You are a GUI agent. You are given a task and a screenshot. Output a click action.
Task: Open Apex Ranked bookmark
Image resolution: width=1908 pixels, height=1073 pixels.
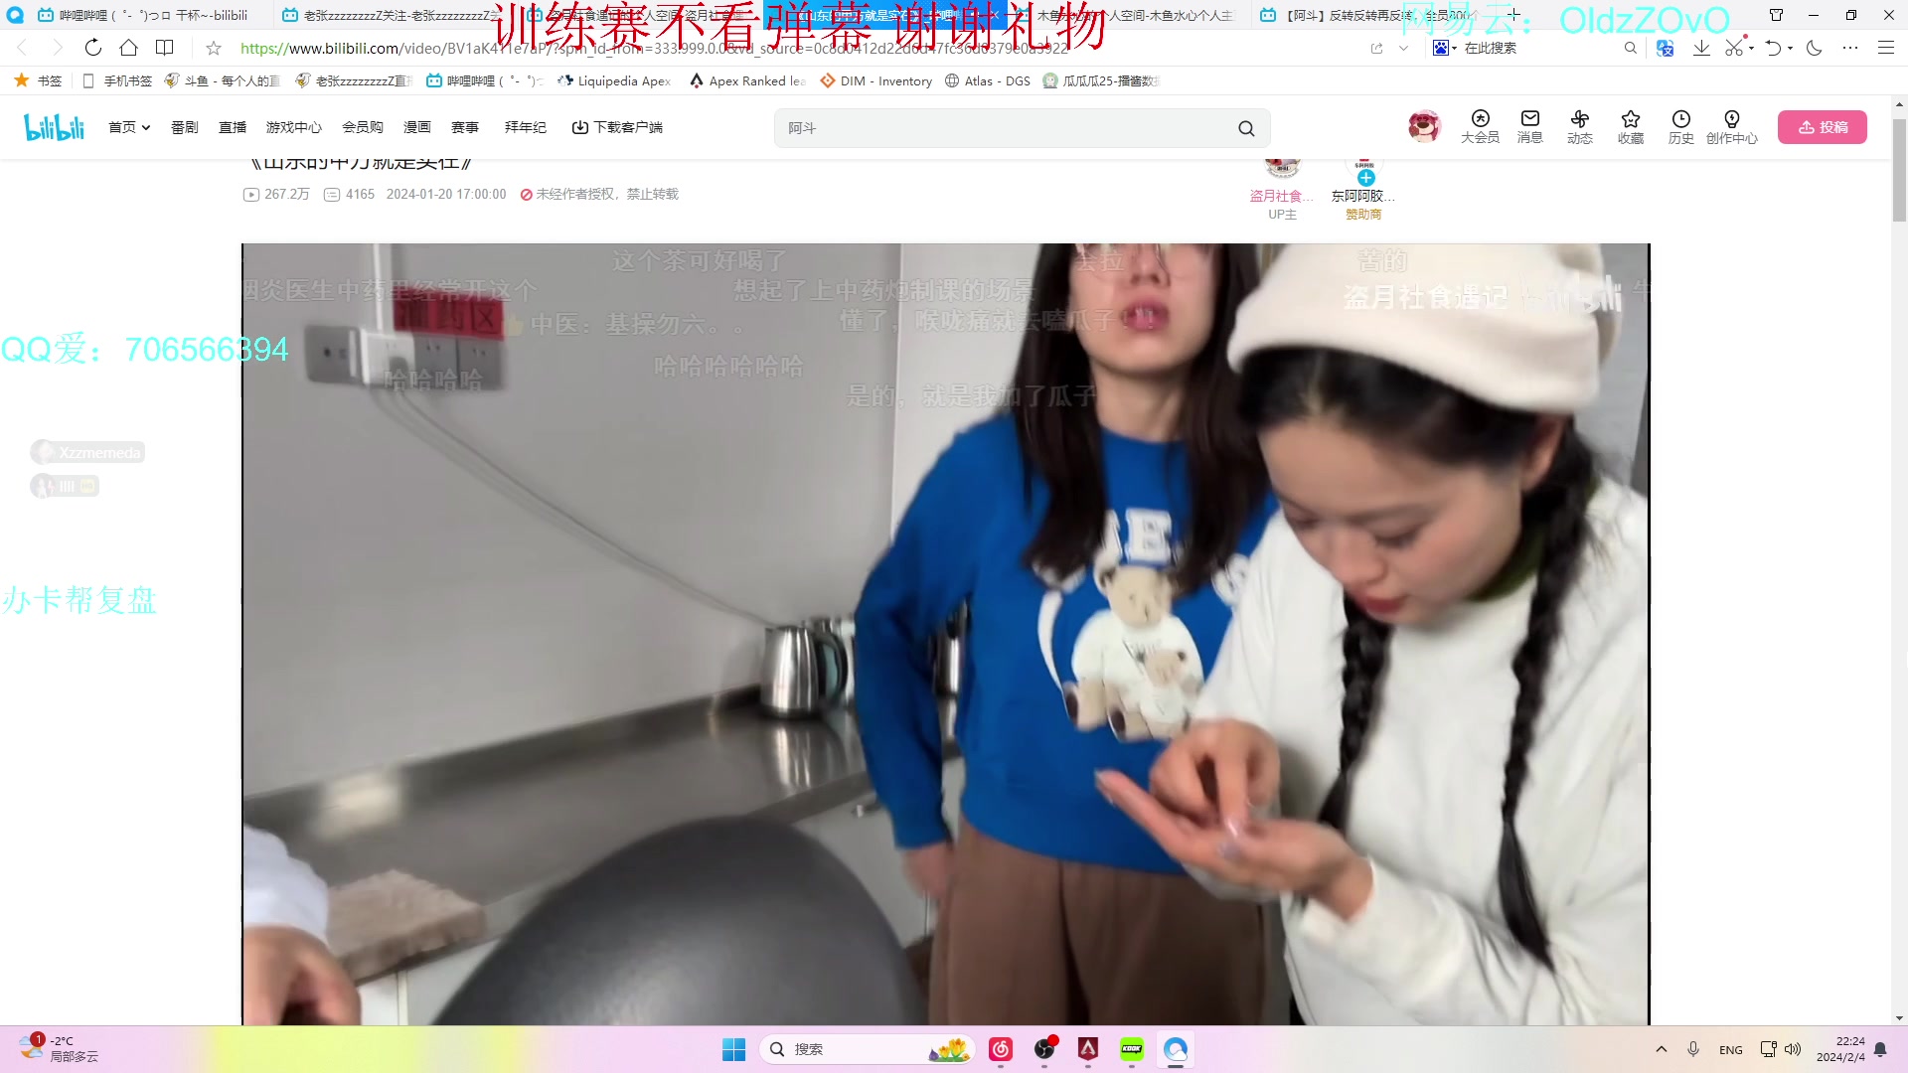[x=747, y=80]
